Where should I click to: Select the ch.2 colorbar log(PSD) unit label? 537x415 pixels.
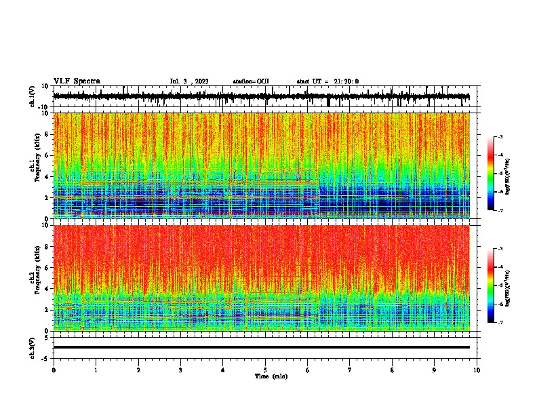click(x=508, y=288)
